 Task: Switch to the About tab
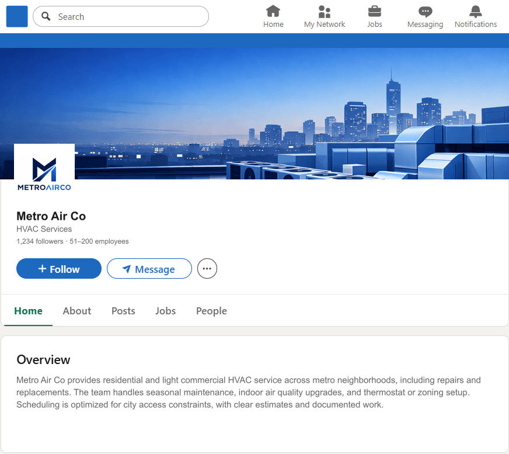tap(77, 311)
